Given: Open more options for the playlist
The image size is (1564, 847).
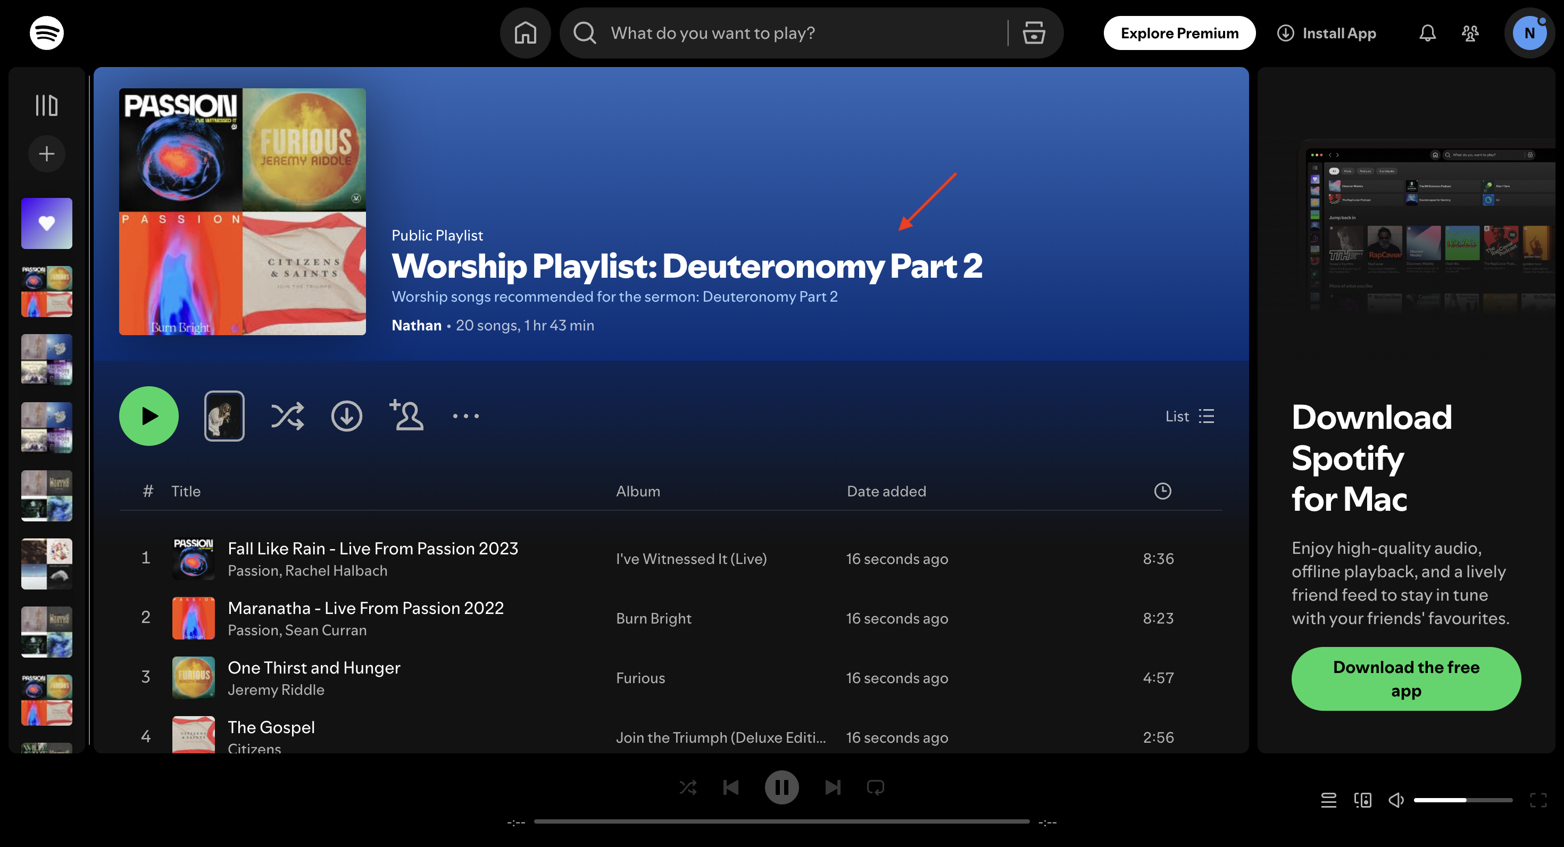Looking at the screenshot, I should (x=465, y=416).
